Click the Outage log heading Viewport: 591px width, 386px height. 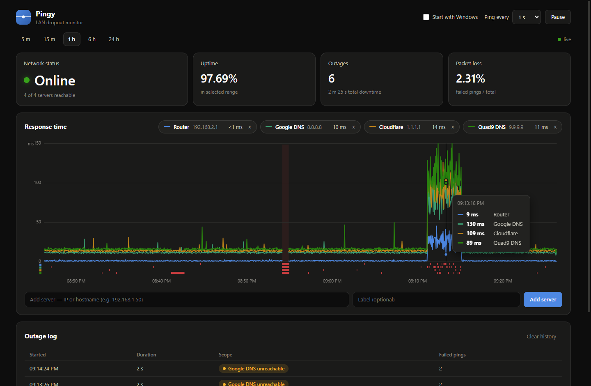(41, 336)
